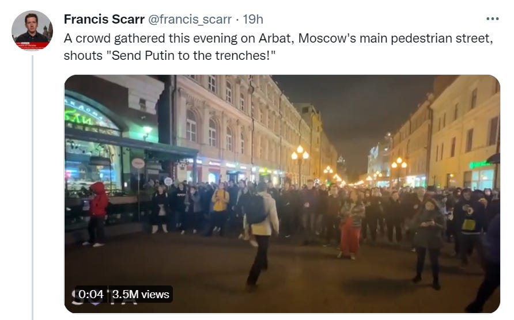This screenshot has width=514, height=320.
Task: Open the 19h timestamp permalink
Action: pyautogui.click(x=253, y=20)
